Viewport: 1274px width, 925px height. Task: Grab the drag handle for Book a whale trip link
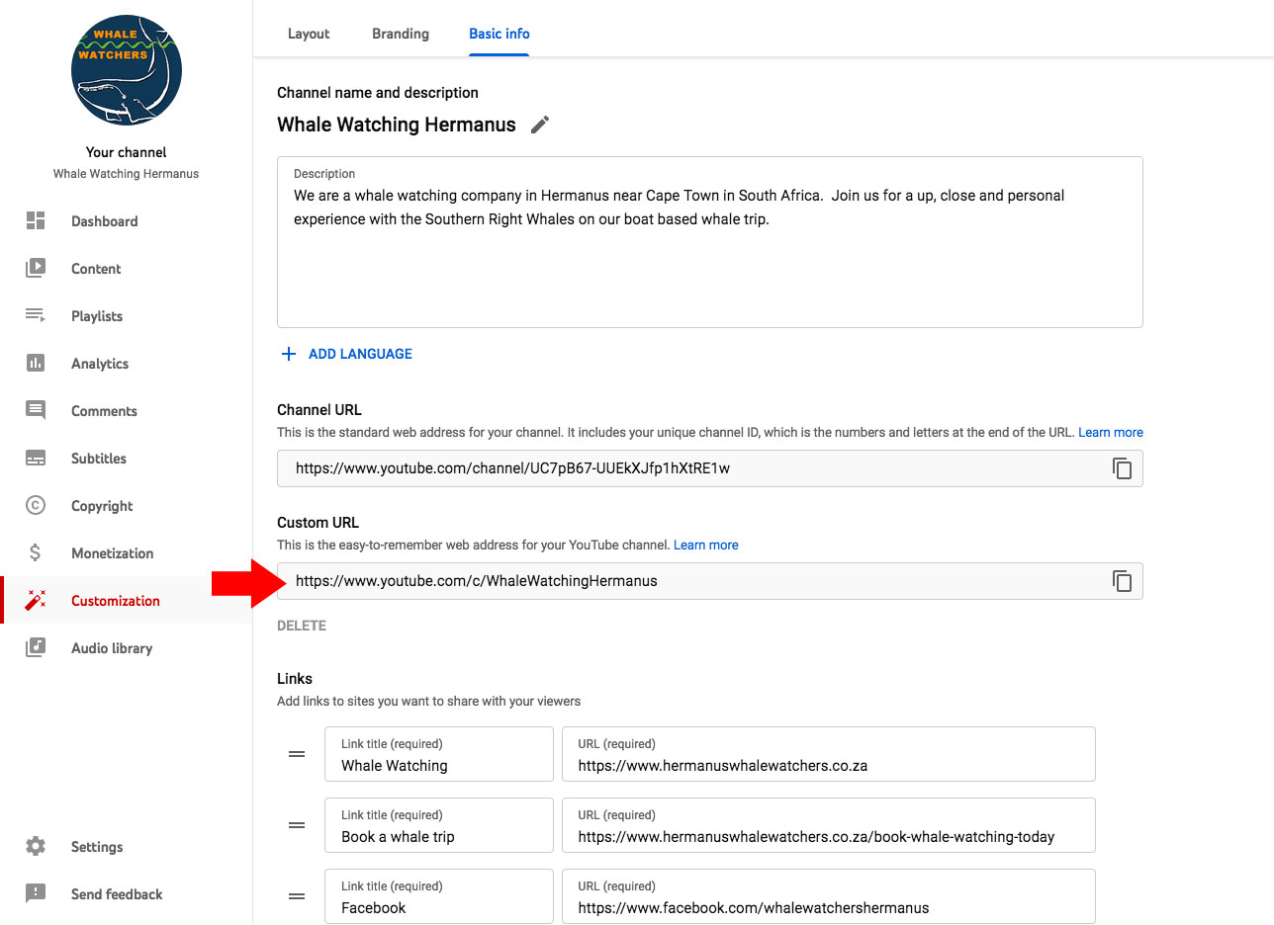[x=297, y=825]
